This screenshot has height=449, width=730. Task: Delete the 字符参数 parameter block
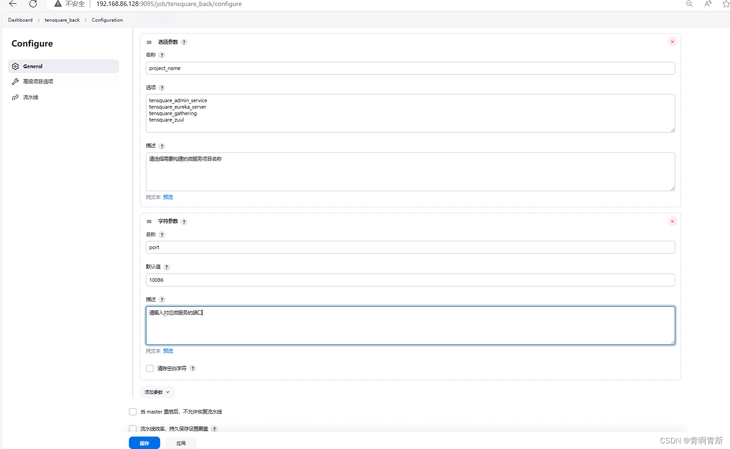click(672, 222)
